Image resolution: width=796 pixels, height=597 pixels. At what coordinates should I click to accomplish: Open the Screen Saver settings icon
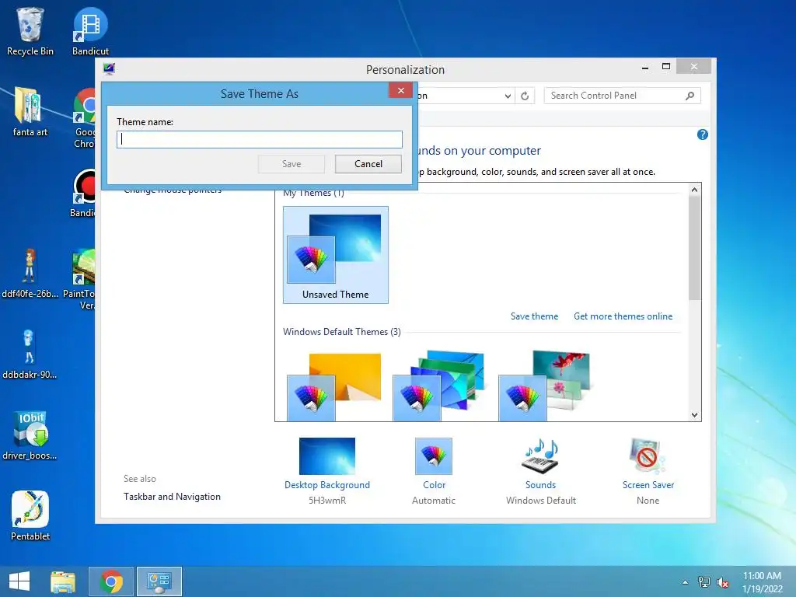tap(648, 456)
